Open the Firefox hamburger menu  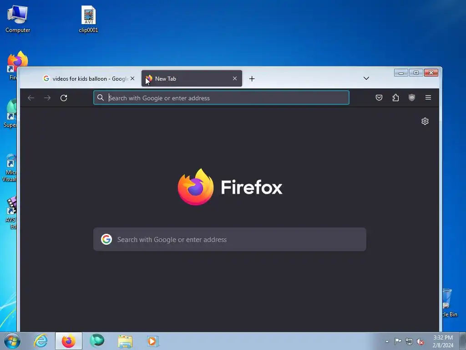428,98
